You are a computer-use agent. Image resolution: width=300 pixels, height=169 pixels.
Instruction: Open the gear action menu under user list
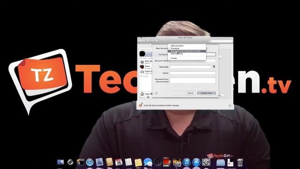[x=148, y=97]
